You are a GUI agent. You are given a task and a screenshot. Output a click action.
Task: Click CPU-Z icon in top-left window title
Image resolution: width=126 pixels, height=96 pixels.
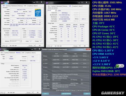tap(2, 3)
